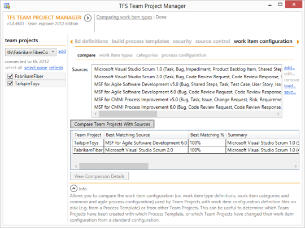Select the TailspinToys comparison result row

(x=186, y=143)
